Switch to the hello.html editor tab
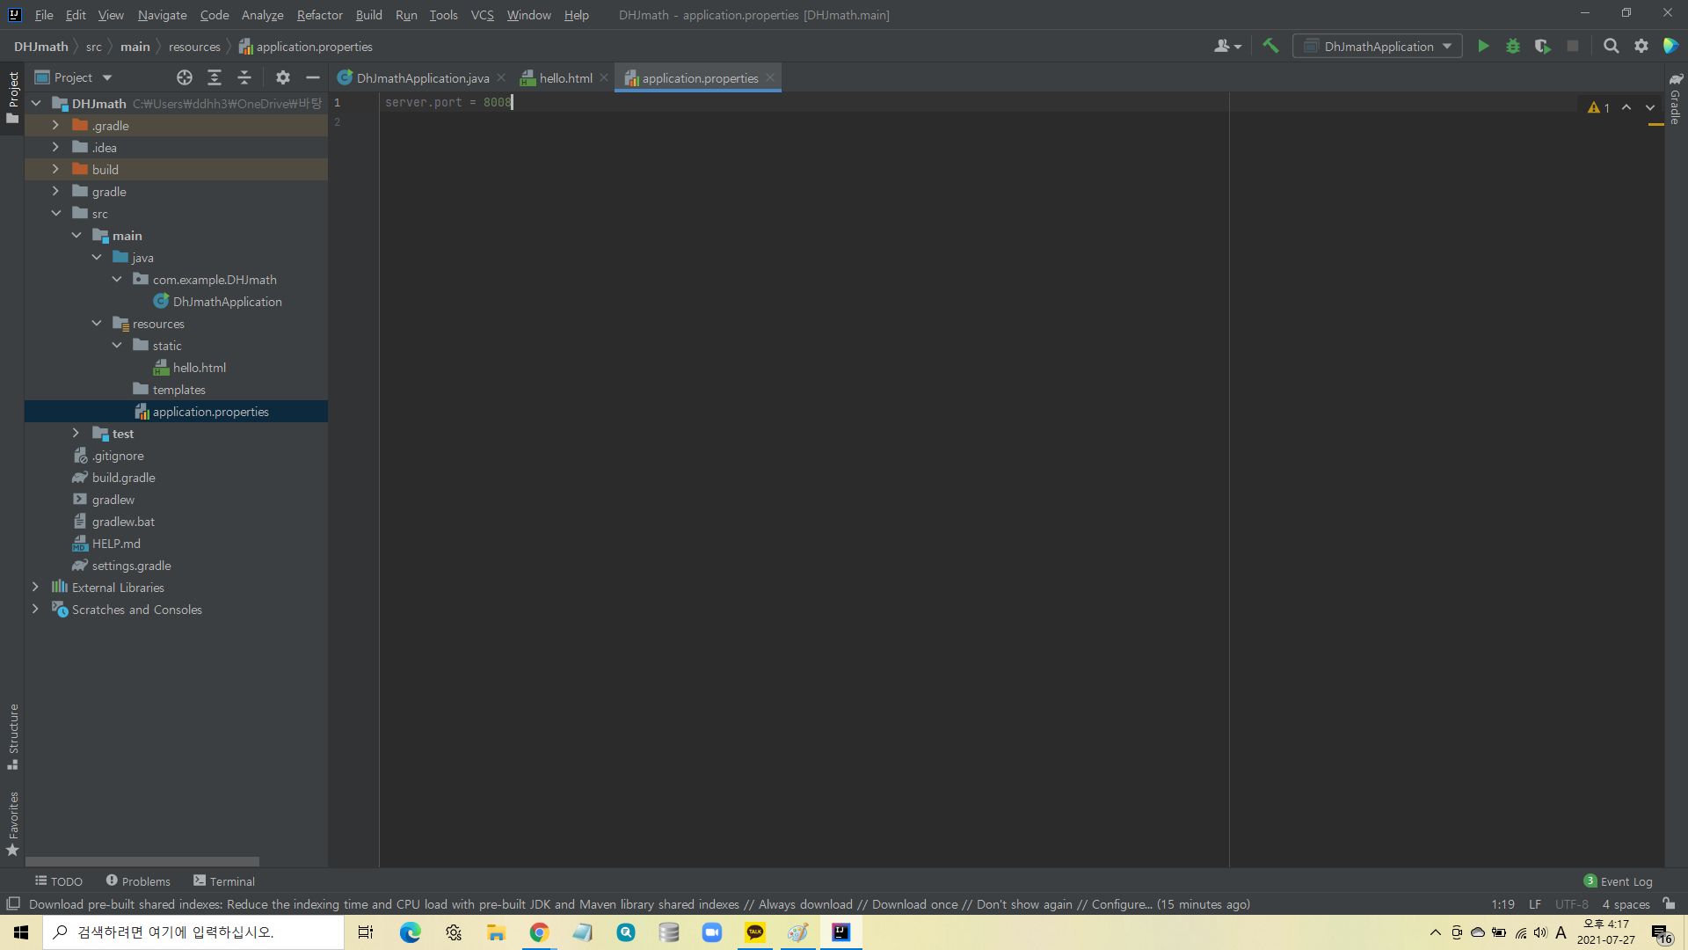Viewport: 1688px width, 950px height. click(565, 78)
